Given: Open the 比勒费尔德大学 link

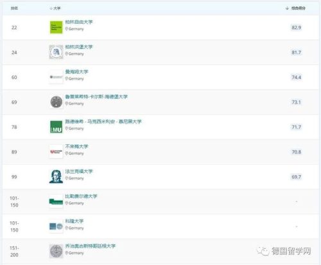Looking at the screenshot, I should 81,196.
